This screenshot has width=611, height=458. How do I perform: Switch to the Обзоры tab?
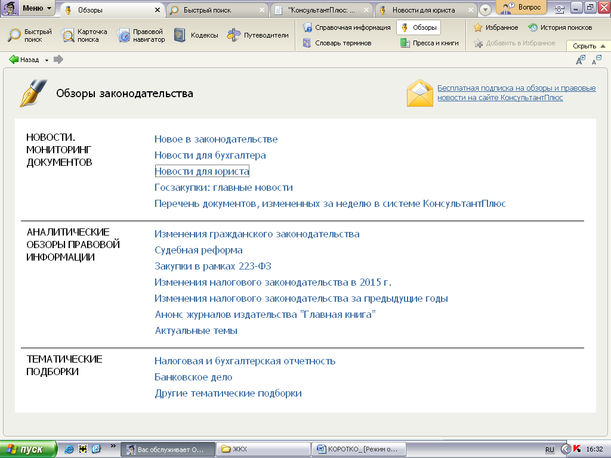click(x=109, y=10)
